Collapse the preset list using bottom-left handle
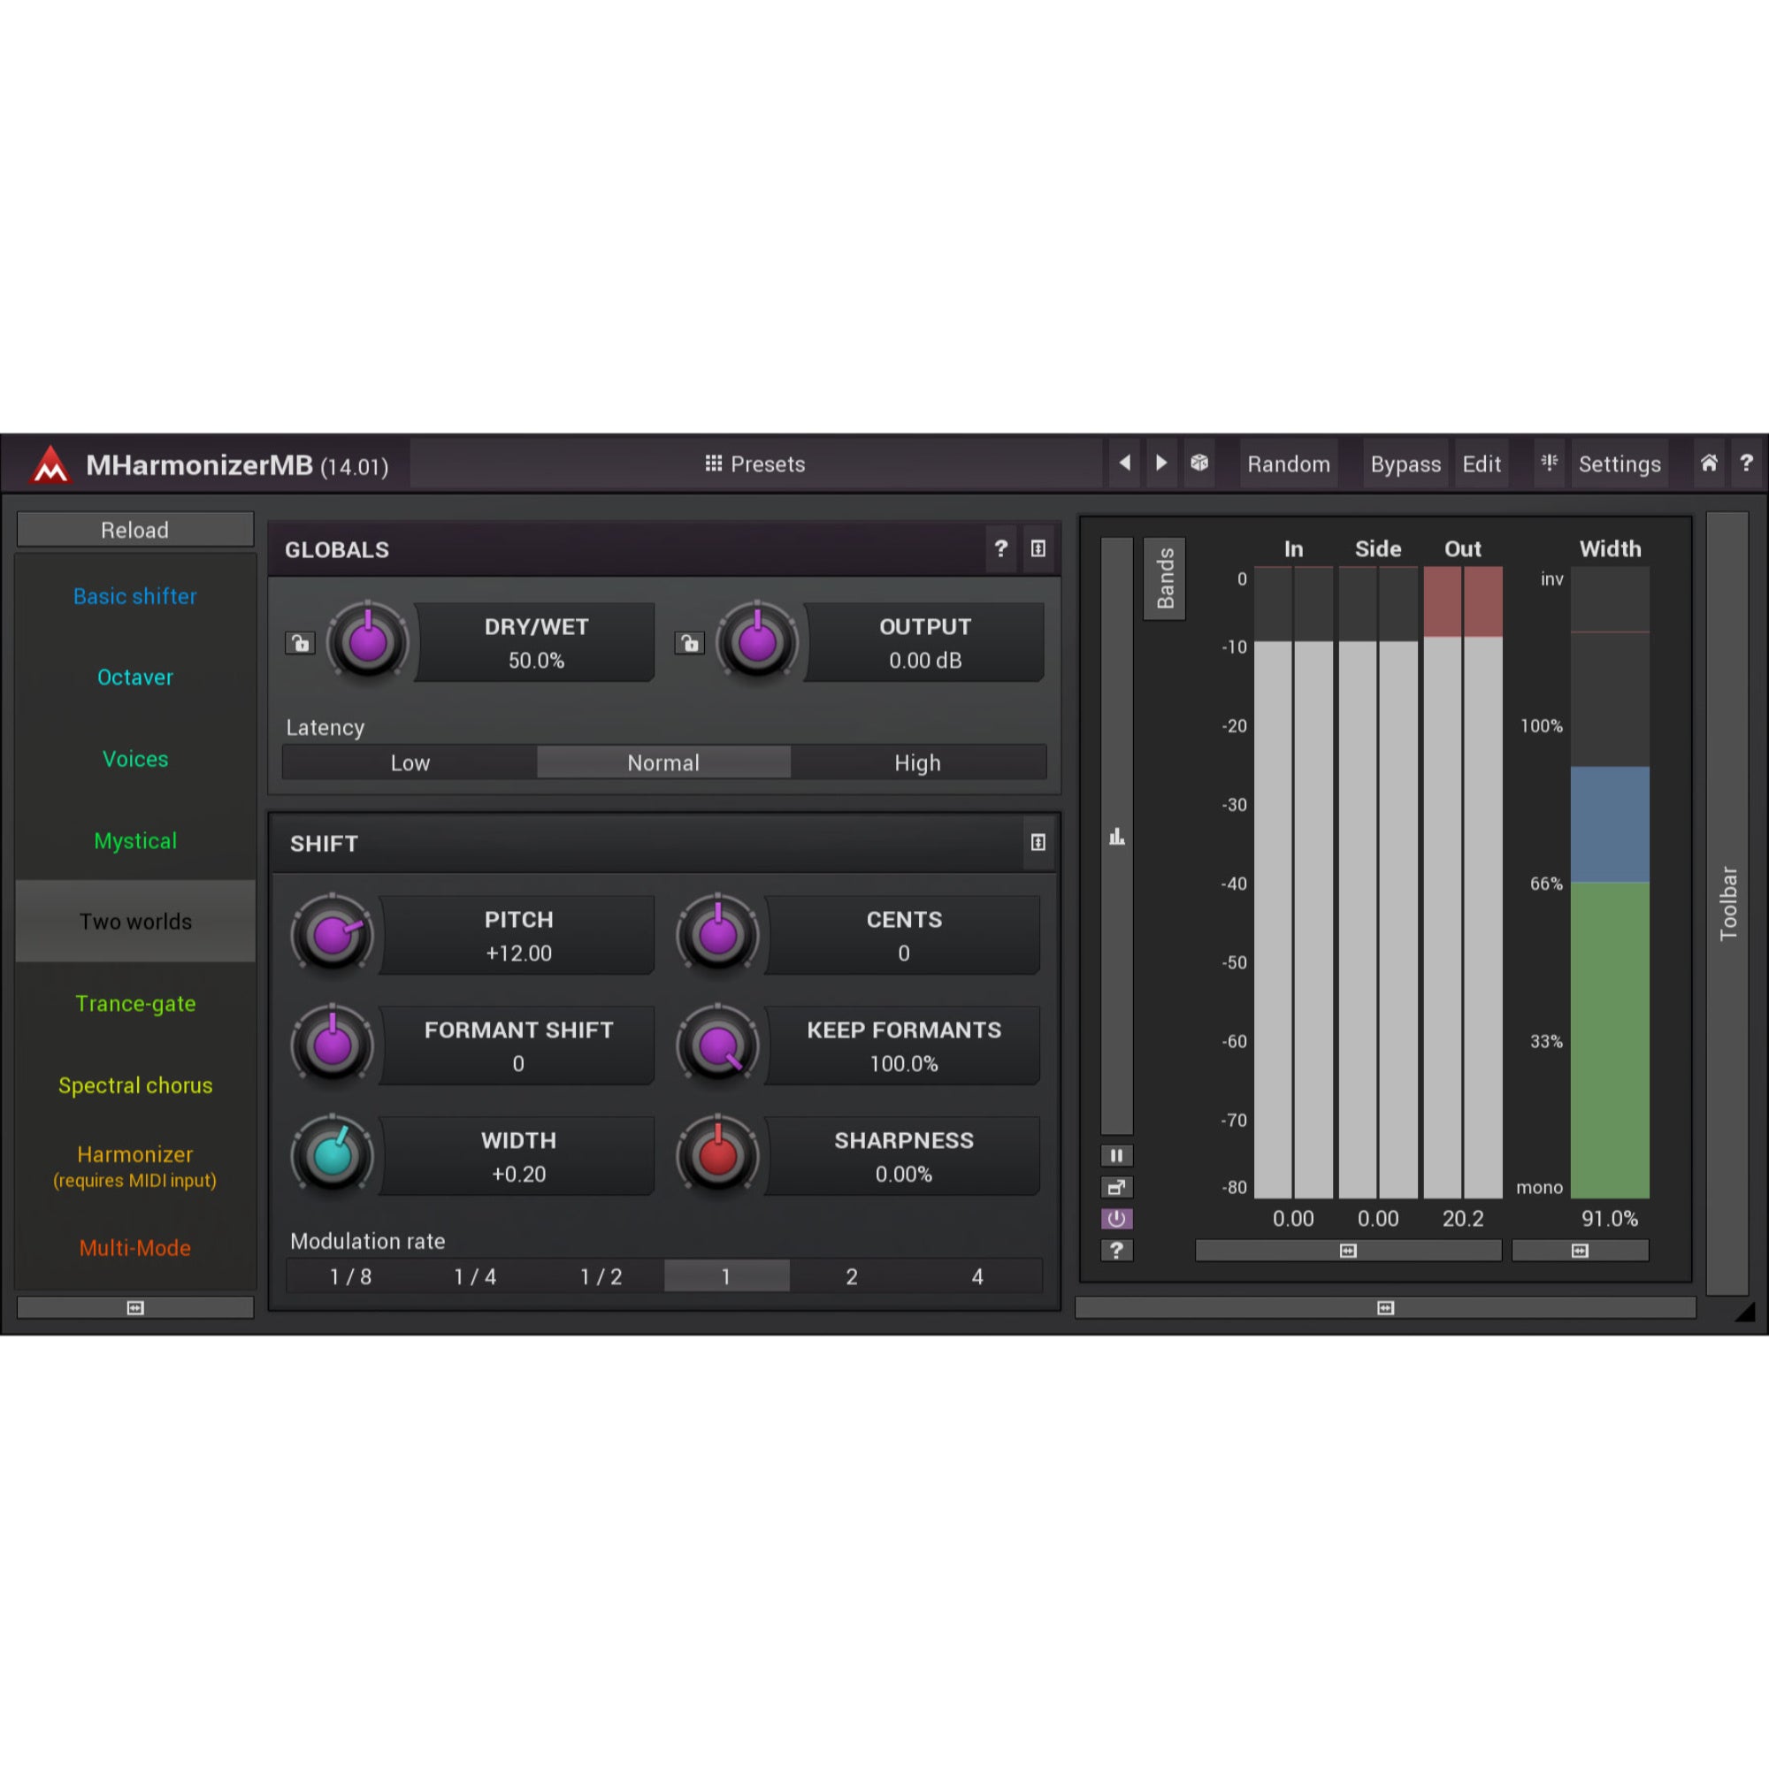The height and width of the screenshot is (1769, 1769). [x=135, y=1307]
